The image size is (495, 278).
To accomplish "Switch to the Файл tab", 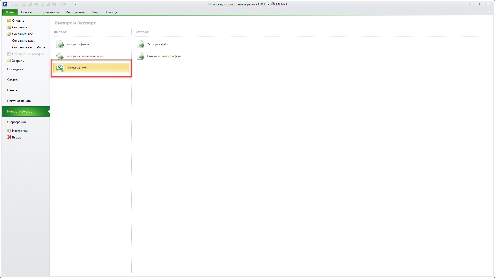I will [x=10, y=12].
